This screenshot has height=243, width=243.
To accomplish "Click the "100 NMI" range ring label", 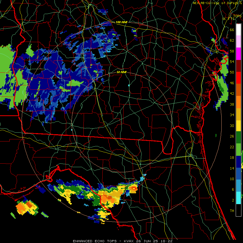I will 122,22.
